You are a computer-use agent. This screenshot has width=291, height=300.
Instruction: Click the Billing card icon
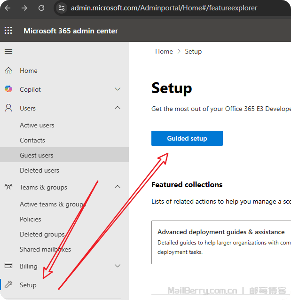tap(8, 266)
